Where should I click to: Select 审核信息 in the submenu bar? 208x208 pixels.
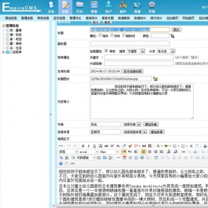click(x=43, y=18)
